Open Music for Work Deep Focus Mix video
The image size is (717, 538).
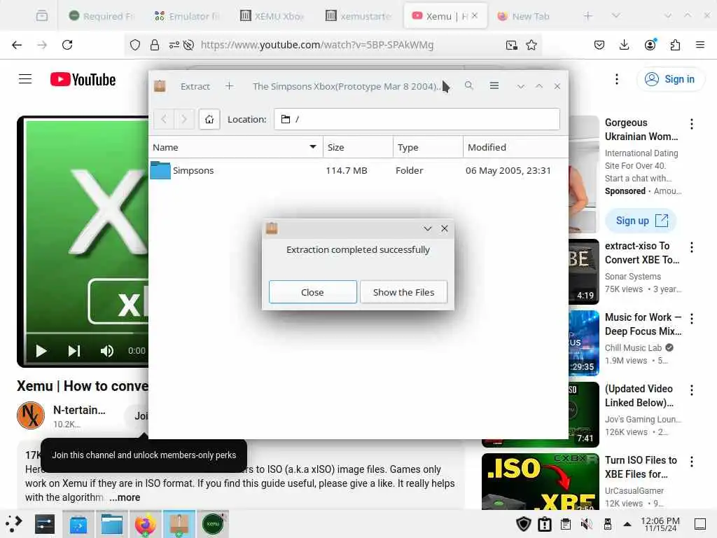click(643, 324)
